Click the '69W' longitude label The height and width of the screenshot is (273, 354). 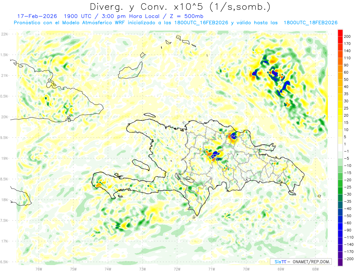tap(281, 269)
